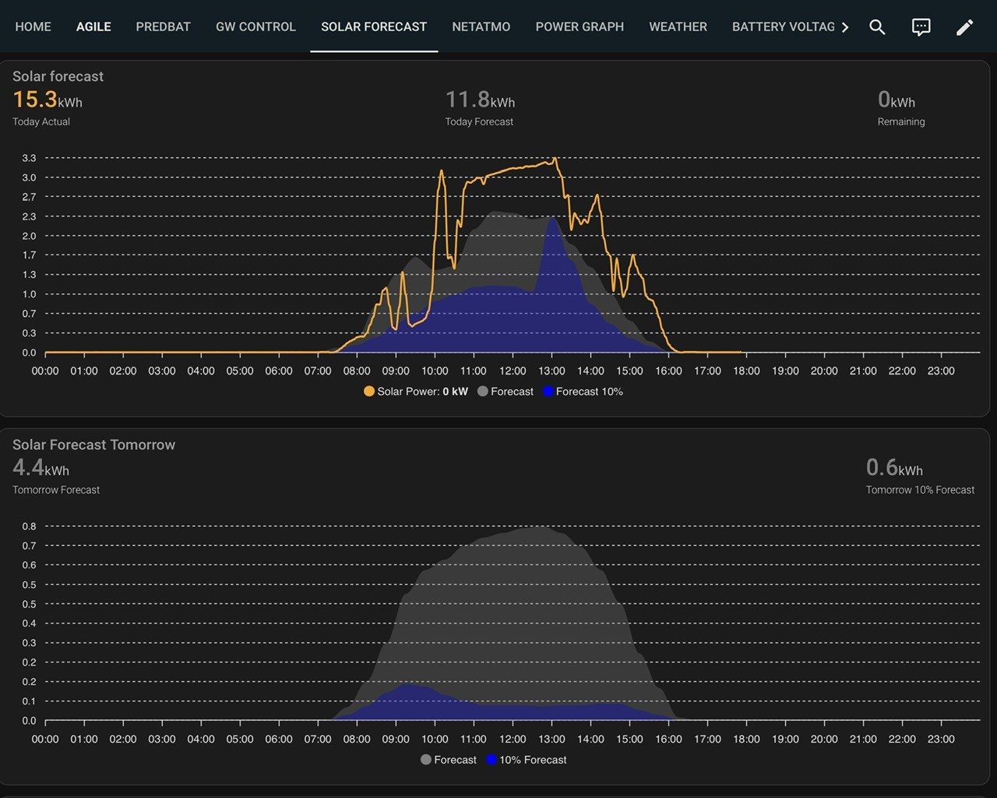
Task: Toggle tomorrow's 10% Forecast legend item
Action: coord(527,760)
